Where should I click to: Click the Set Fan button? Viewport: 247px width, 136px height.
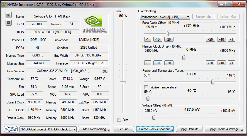point(124,129)
